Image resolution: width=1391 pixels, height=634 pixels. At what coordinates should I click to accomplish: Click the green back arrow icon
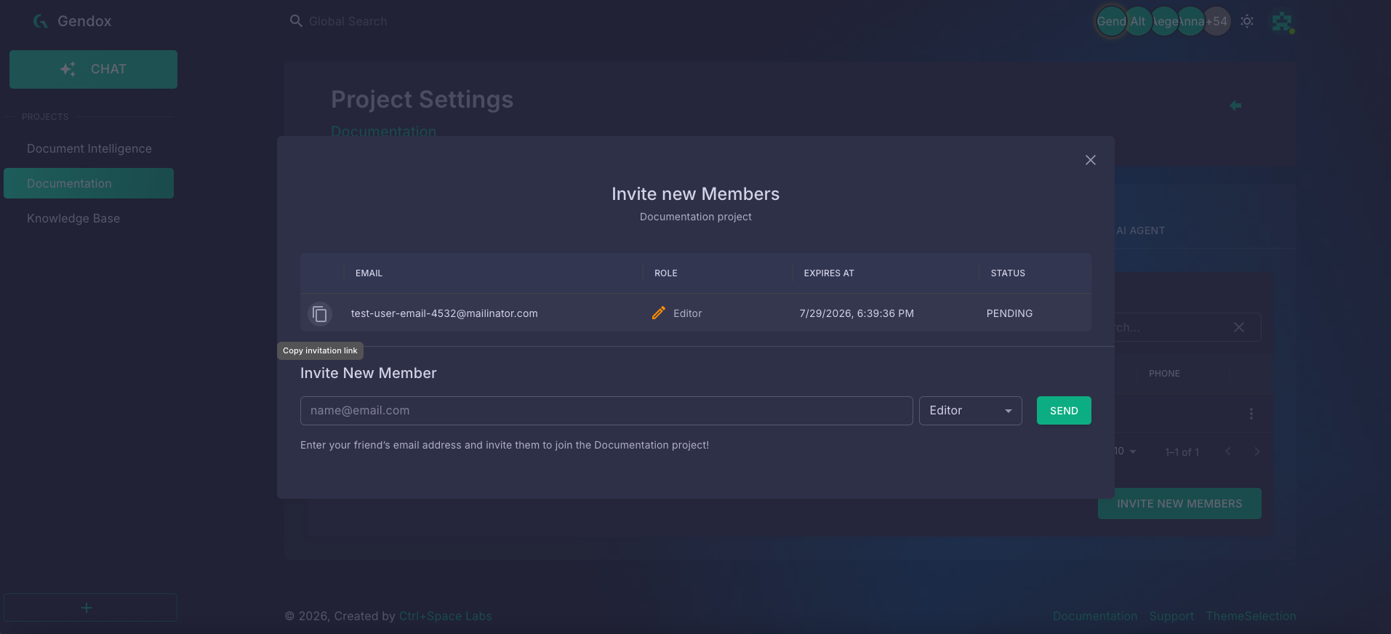1235,105
